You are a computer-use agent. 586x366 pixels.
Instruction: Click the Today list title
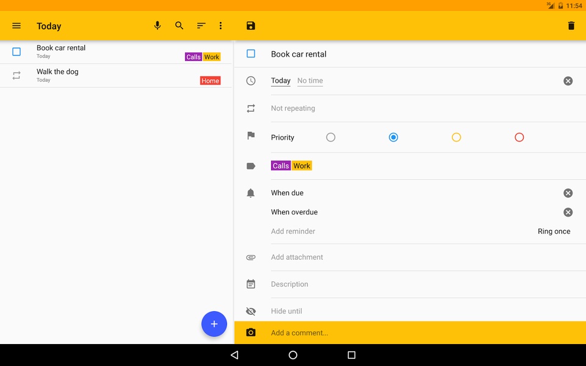pyautogui.click(x=49, y=26)
